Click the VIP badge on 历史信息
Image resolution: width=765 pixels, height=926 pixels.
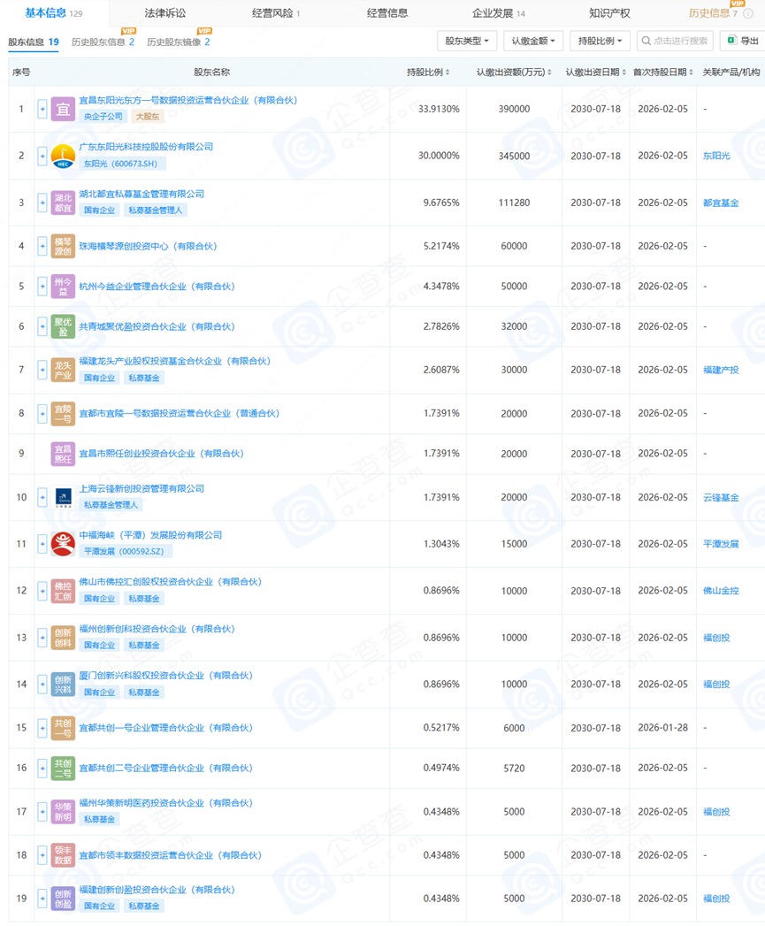[x=738, y=4]
